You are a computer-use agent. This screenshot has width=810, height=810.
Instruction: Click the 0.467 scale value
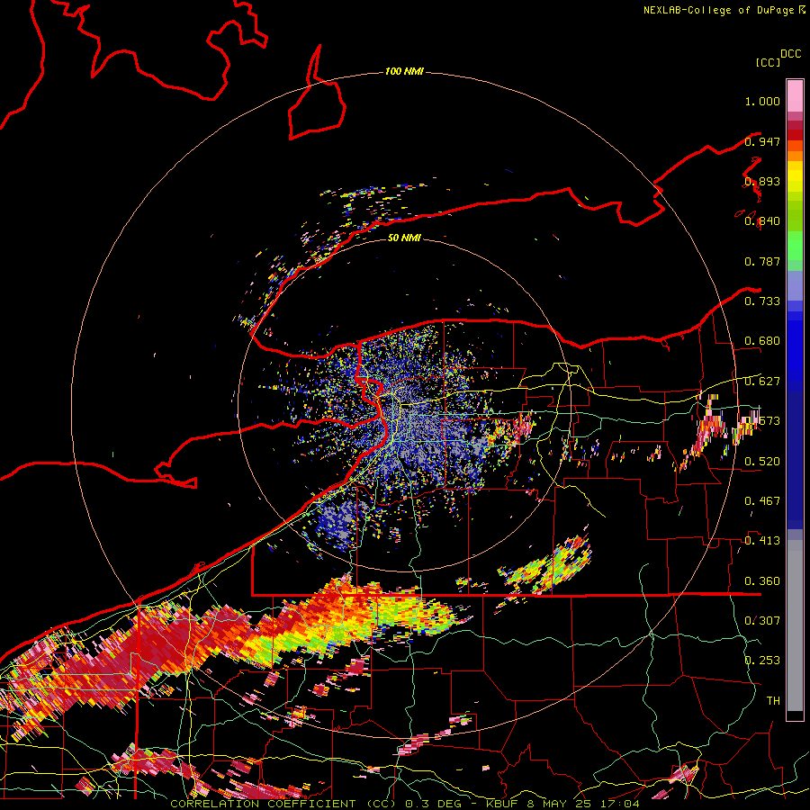(762, 501)
